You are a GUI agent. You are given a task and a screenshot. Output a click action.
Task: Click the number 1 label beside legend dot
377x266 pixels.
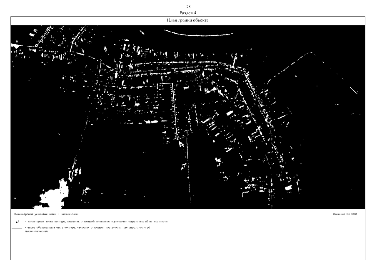(19, 221)
